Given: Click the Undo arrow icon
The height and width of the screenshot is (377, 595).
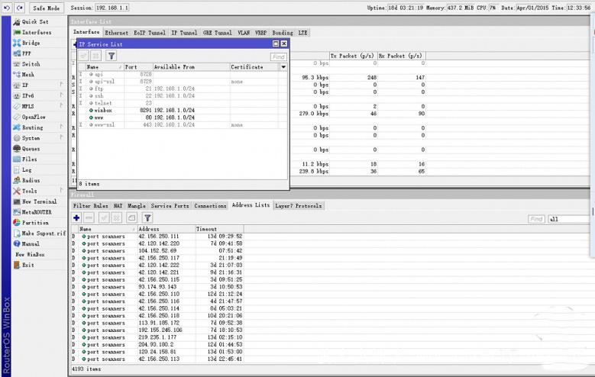Looking at the screenshot, I should point(6,8).
